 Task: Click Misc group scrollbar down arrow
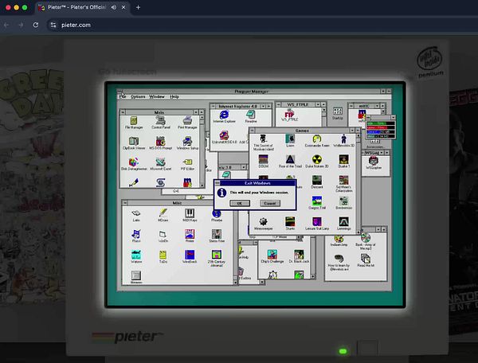click(235, 283)
